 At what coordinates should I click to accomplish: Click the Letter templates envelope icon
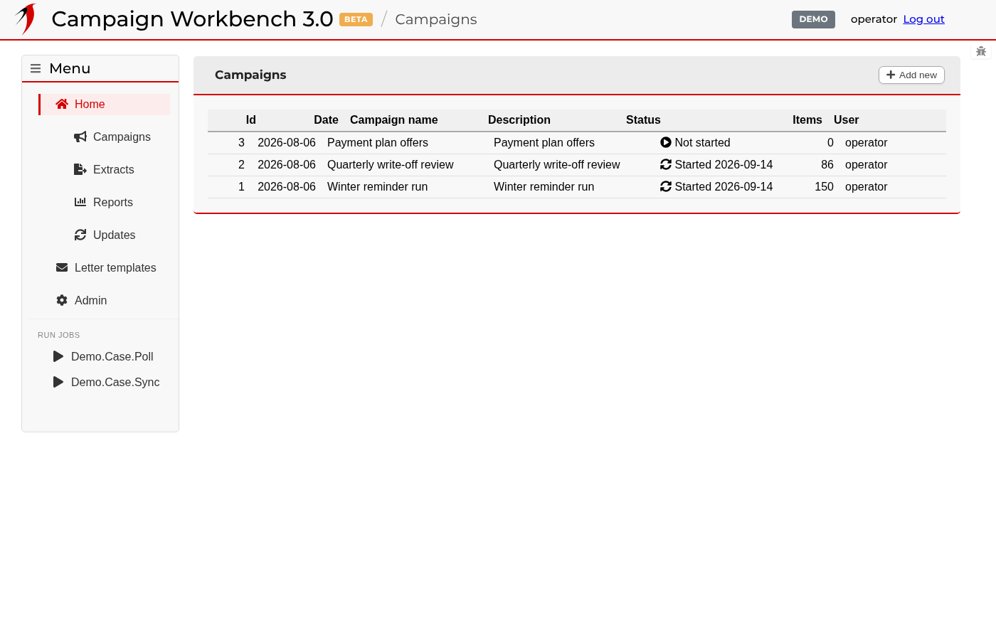pos(62,267)
